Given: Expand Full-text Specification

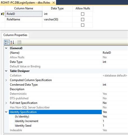Looking at the screenshot, I should pos(6,103).
